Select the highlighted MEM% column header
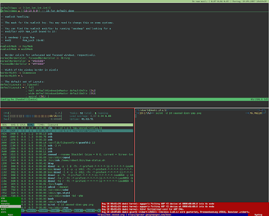The width and height of the screenshot is (269, 216). pos(30,125)
